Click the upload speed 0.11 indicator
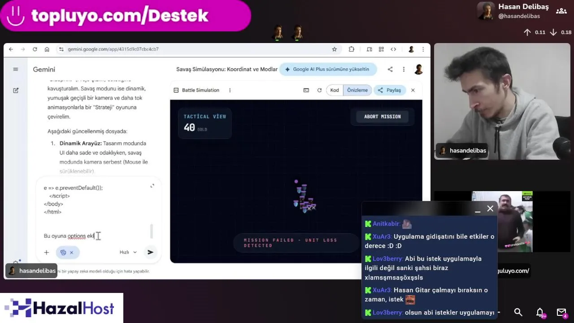The height and width of the screenshot is (323, 574). pyautogui.click(x=535, y=32)
